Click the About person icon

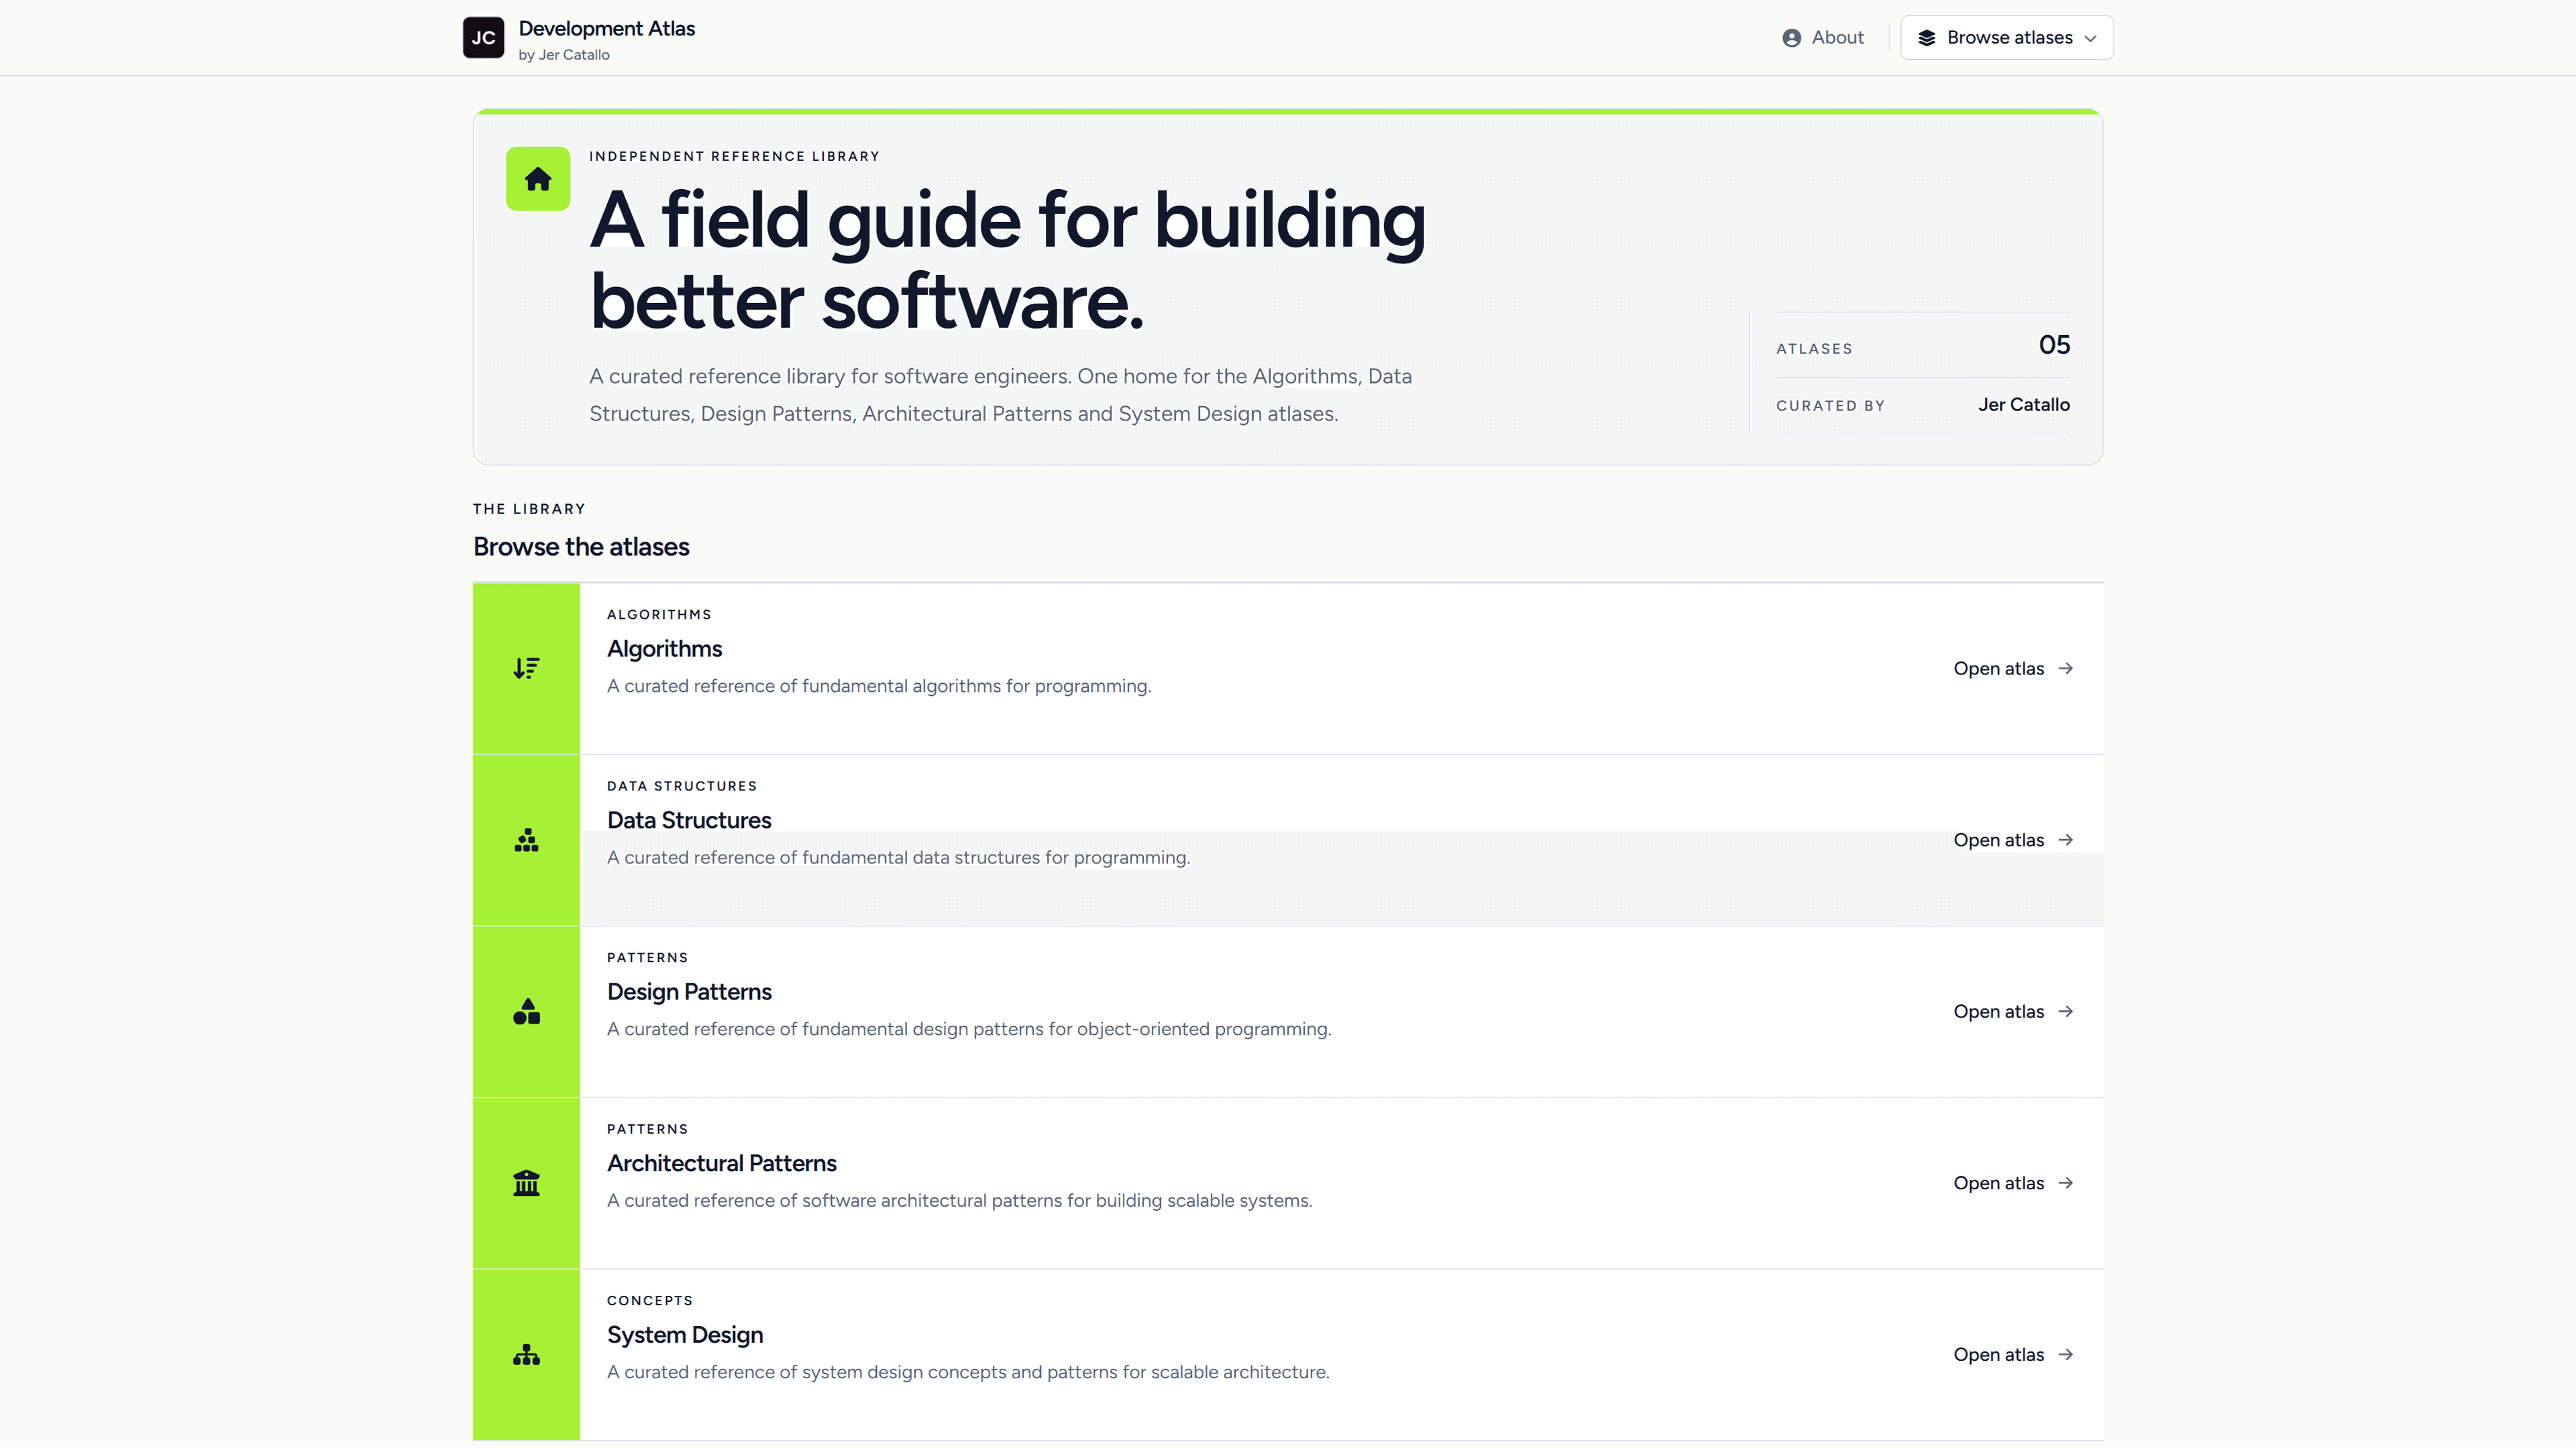(x=1792, y=38)
